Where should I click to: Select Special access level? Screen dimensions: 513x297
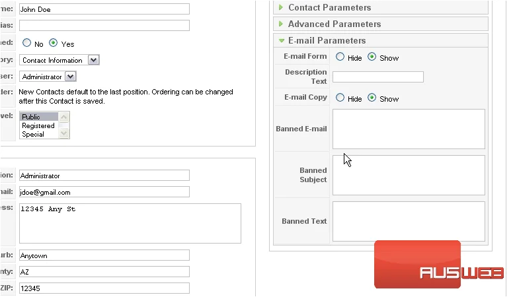[x=38, y=134]
